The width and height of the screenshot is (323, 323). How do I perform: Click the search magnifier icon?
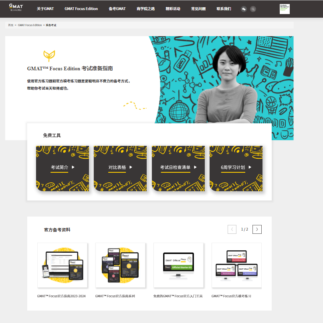point(253,9)
